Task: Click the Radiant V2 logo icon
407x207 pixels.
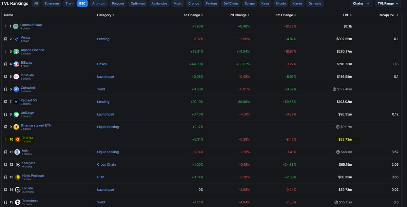Action: pyautogui.click(x=16, y=102)
